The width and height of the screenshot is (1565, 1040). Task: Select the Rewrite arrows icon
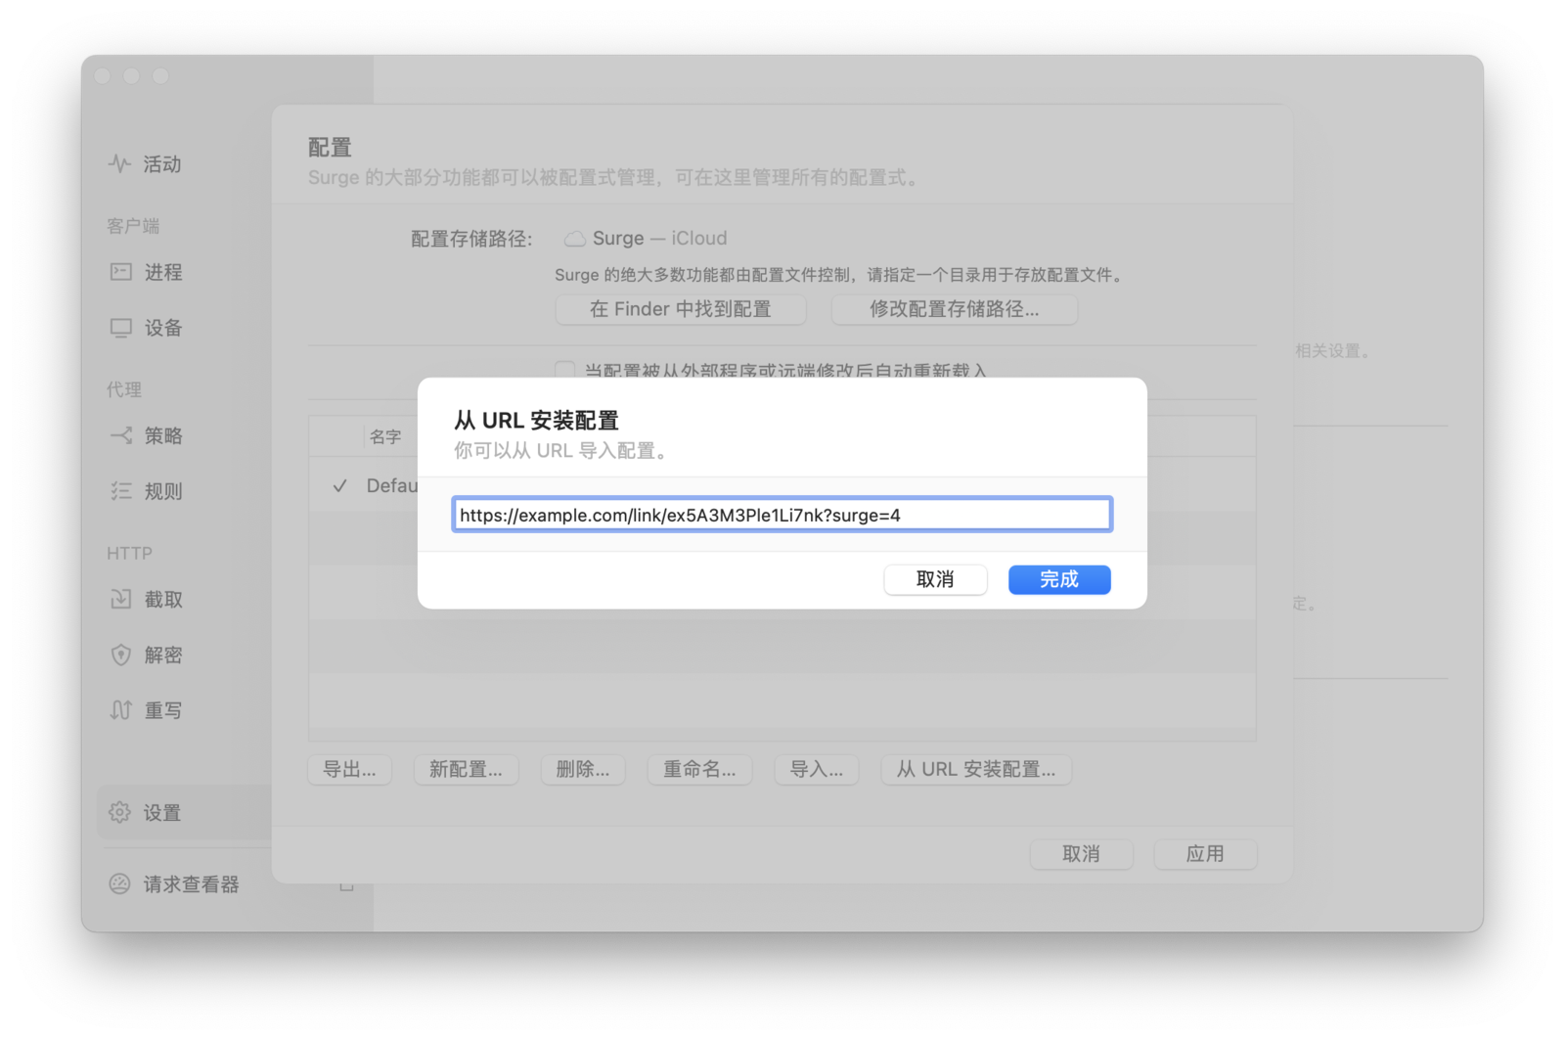pos(121,710)
